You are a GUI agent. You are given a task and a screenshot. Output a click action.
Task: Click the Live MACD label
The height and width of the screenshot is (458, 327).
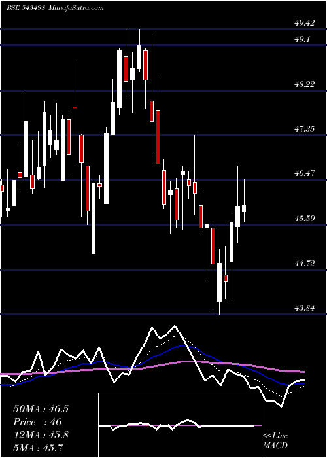[x=275, y=440]
